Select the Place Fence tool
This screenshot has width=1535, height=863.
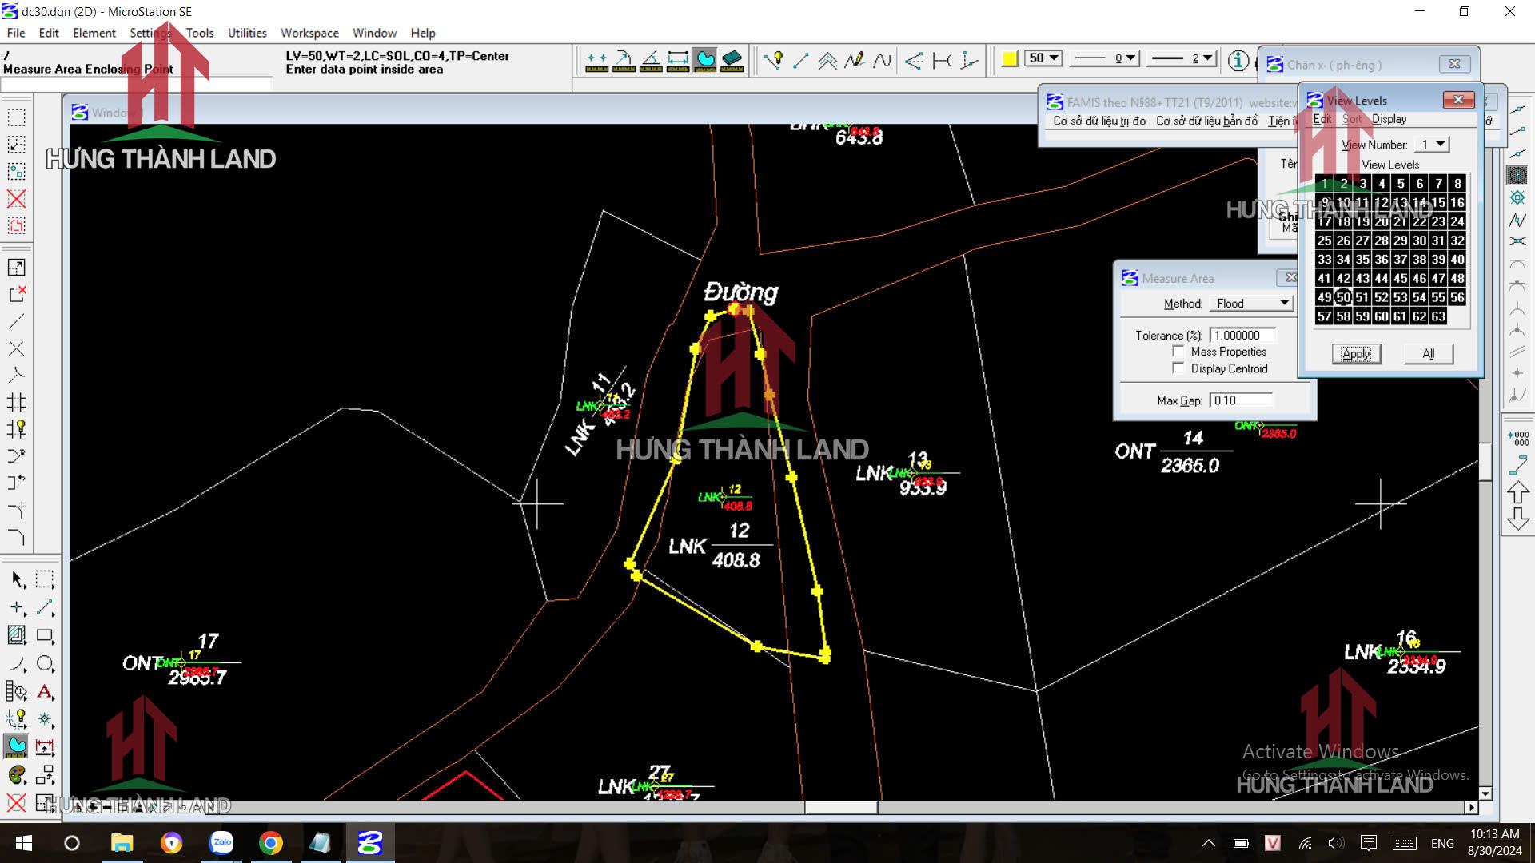pyautogui.click(x=45, y=579)
